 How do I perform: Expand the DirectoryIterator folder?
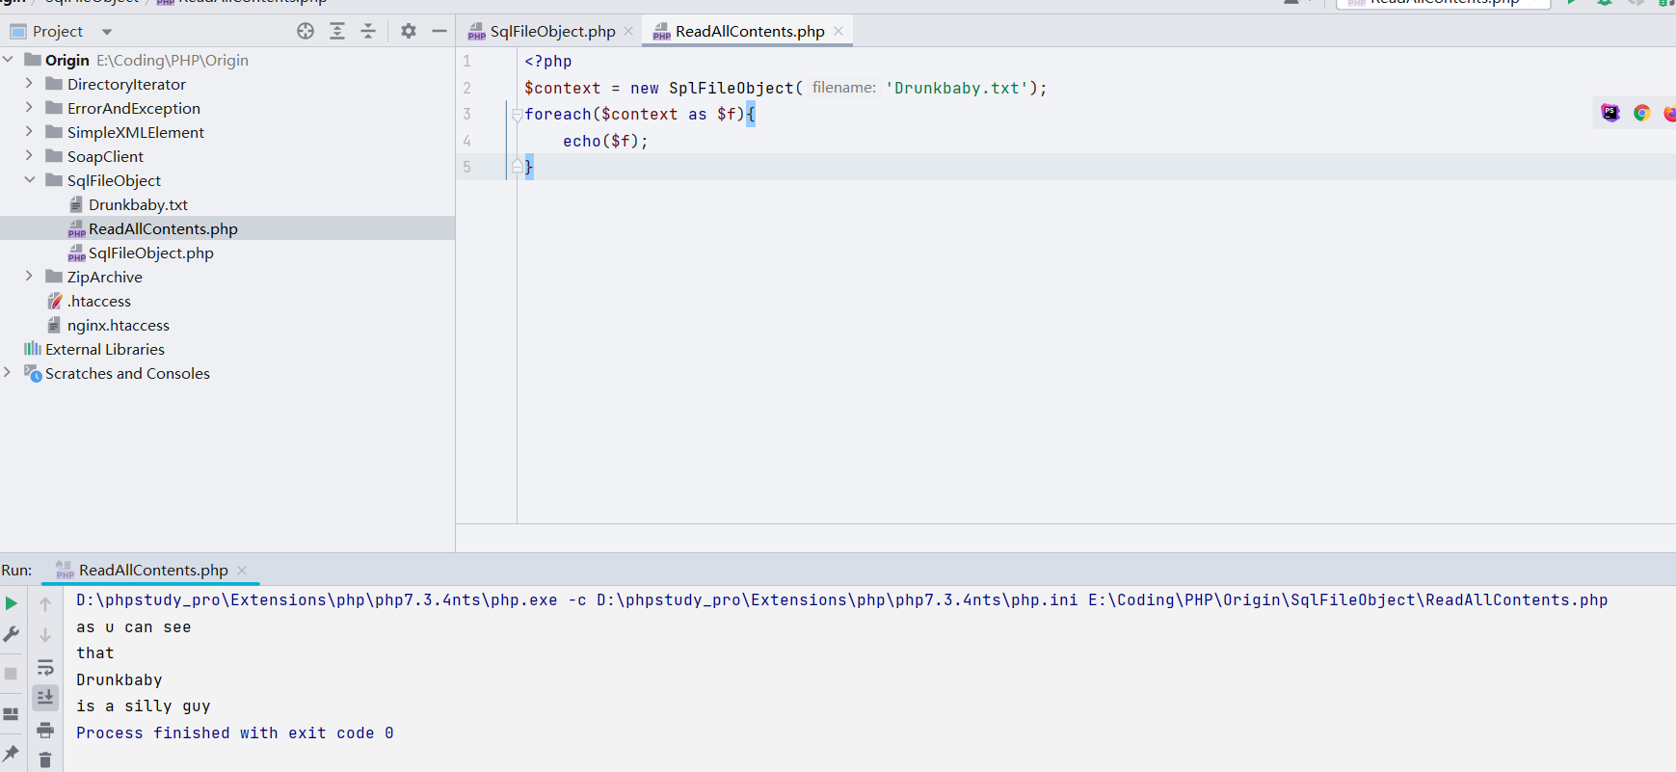click(x=29, y=84)
